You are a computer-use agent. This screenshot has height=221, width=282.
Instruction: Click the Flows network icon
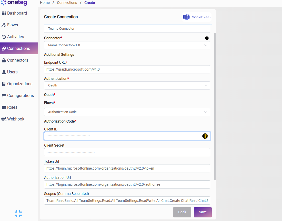click(x=4, y=25)
